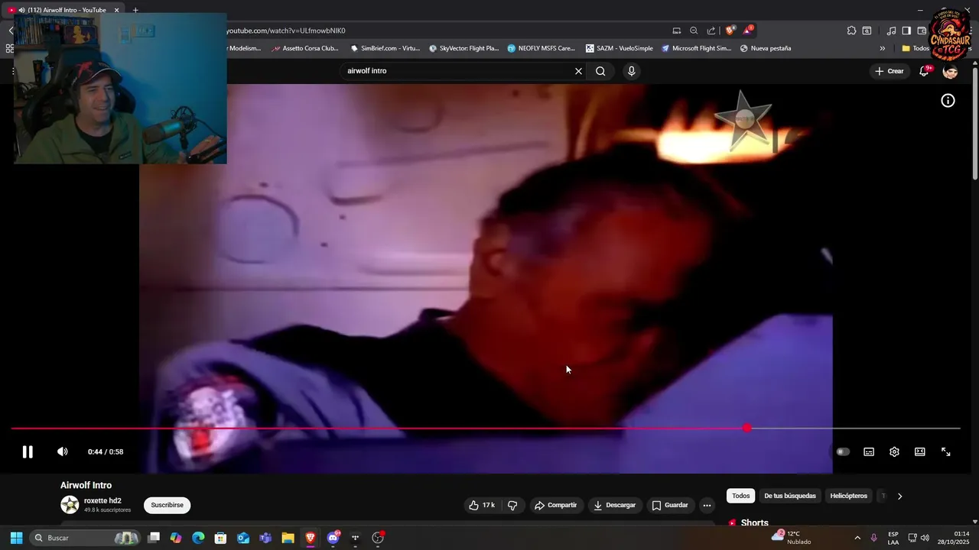Mute the video with the speaker icon

pos(63,451)
